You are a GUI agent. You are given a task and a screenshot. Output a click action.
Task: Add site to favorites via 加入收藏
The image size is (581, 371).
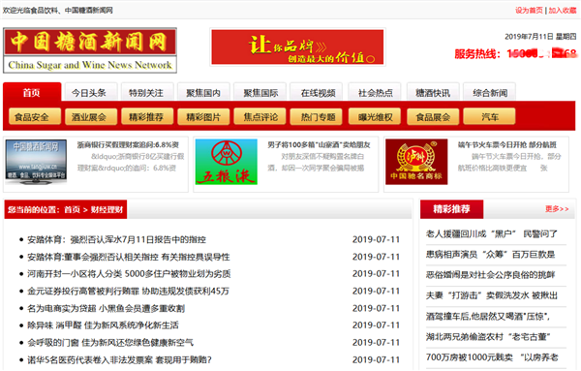point(563,11)
